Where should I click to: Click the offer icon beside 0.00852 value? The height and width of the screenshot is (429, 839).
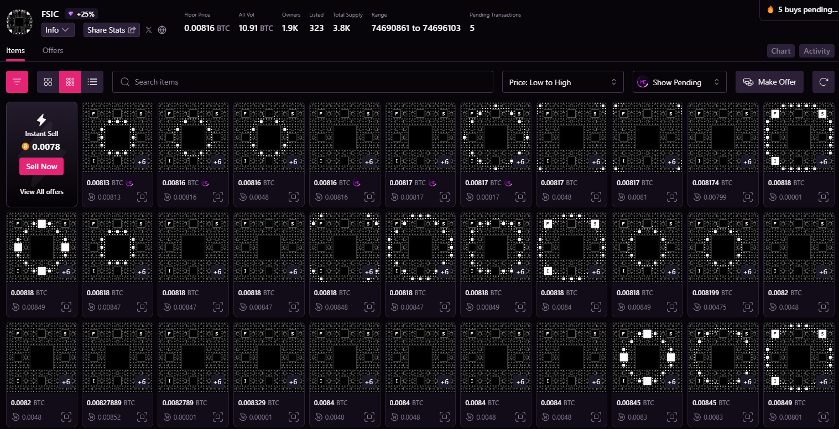point(92,417)
